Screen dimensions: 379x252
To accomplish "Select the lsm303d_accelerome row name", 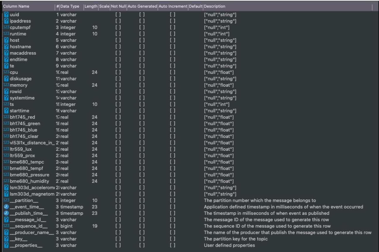I will click(x=32, y=188).
